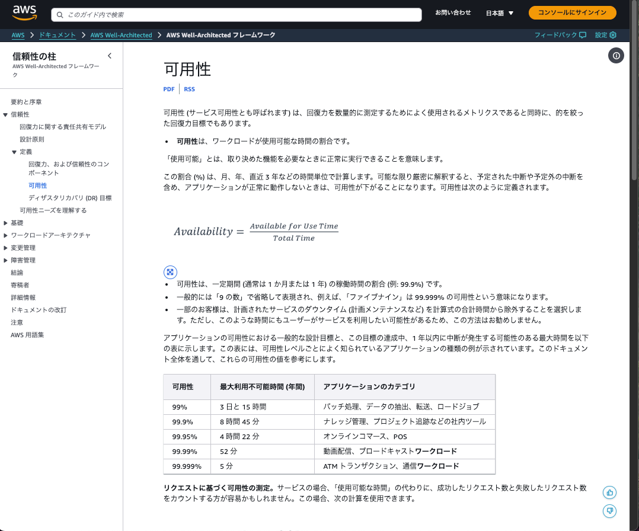Open 結論 in sidebar

[x=17, y=273]
